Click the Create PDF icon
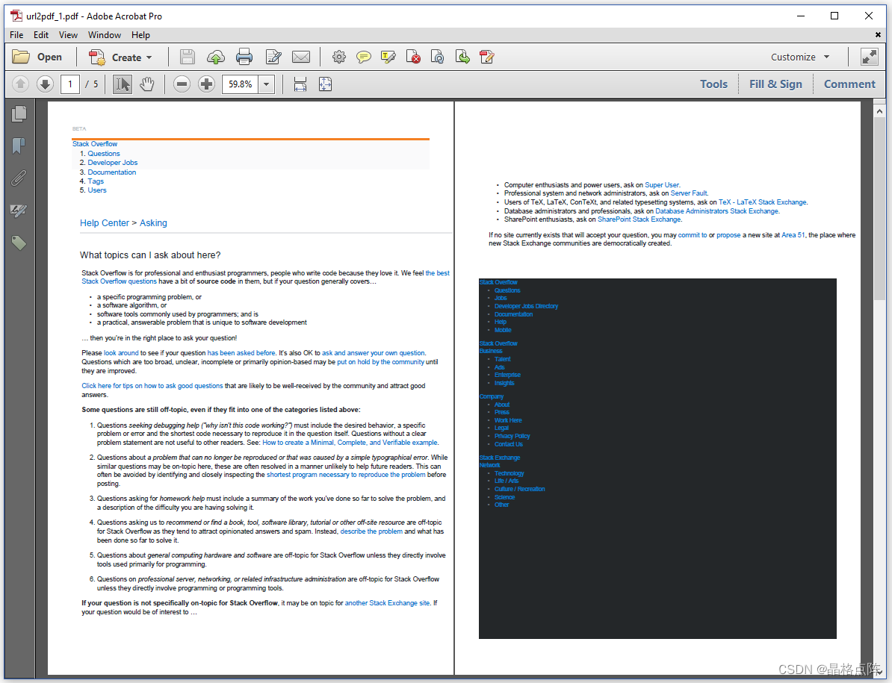This screenshot has width=892, height=683. [96, 57]
